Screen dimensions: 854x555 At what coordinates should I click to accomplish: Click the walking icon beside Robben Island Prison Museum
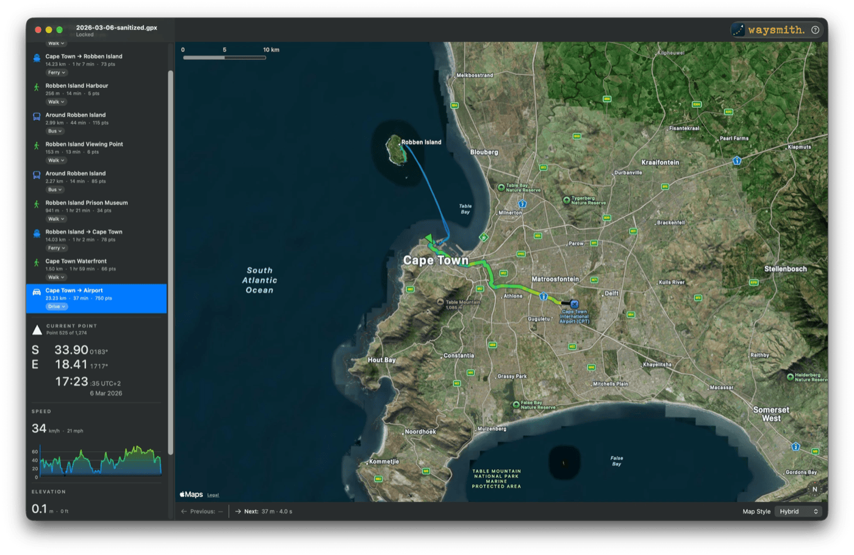click(37, 205)
